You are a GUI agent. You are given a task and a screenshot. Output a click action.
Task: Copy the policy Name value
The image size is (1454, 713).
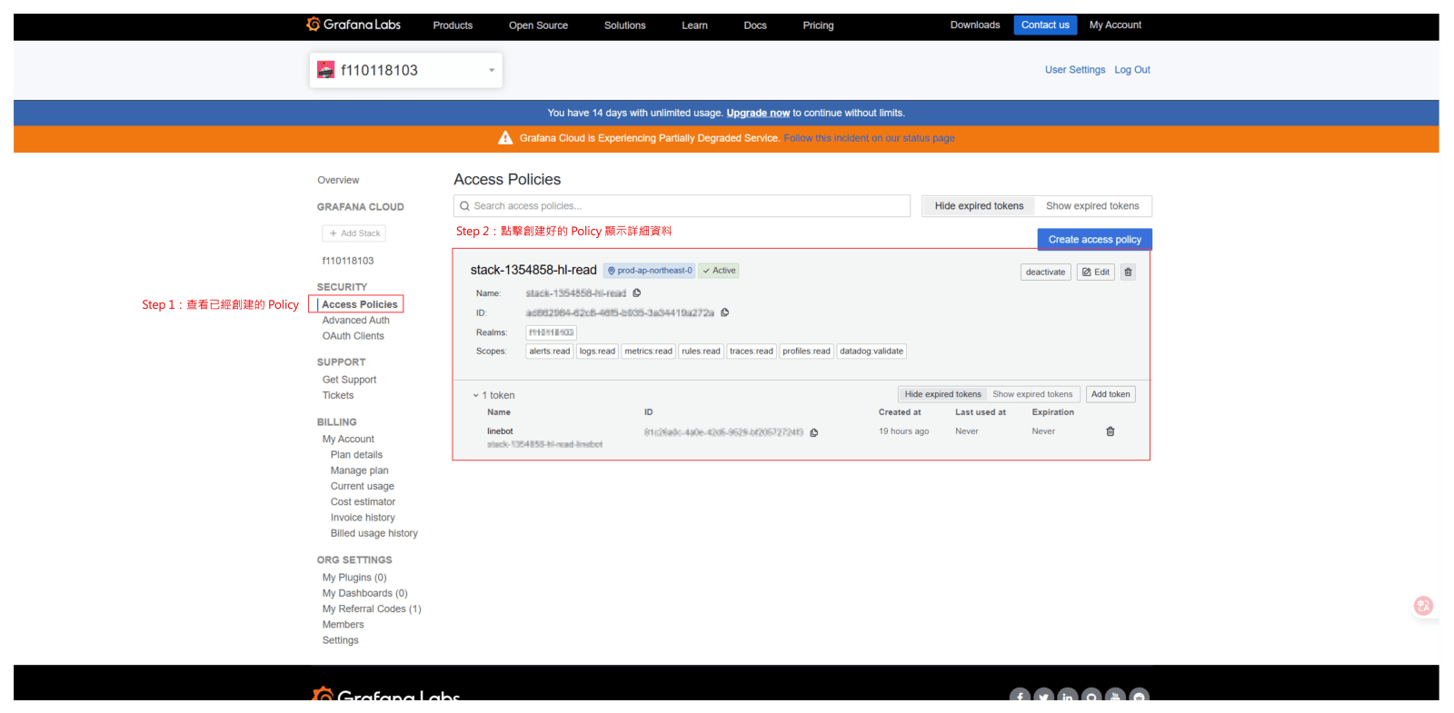(637, 292)
